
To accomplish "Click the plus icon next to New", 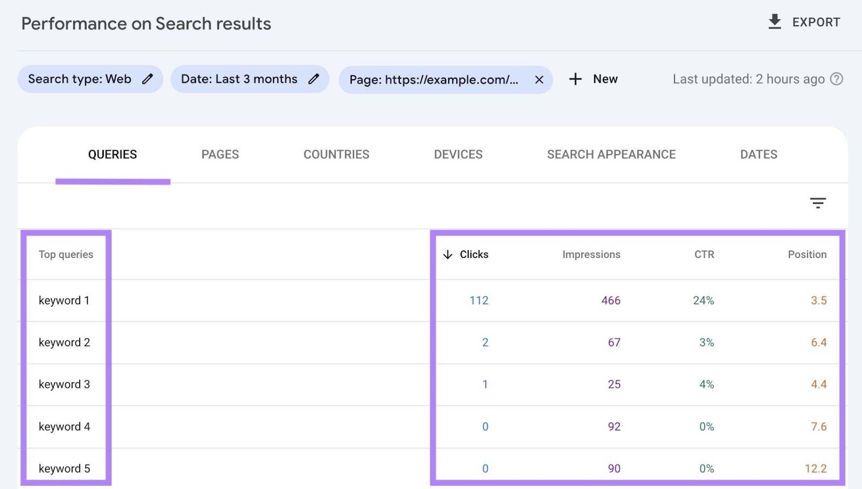I will pos(575,79).
